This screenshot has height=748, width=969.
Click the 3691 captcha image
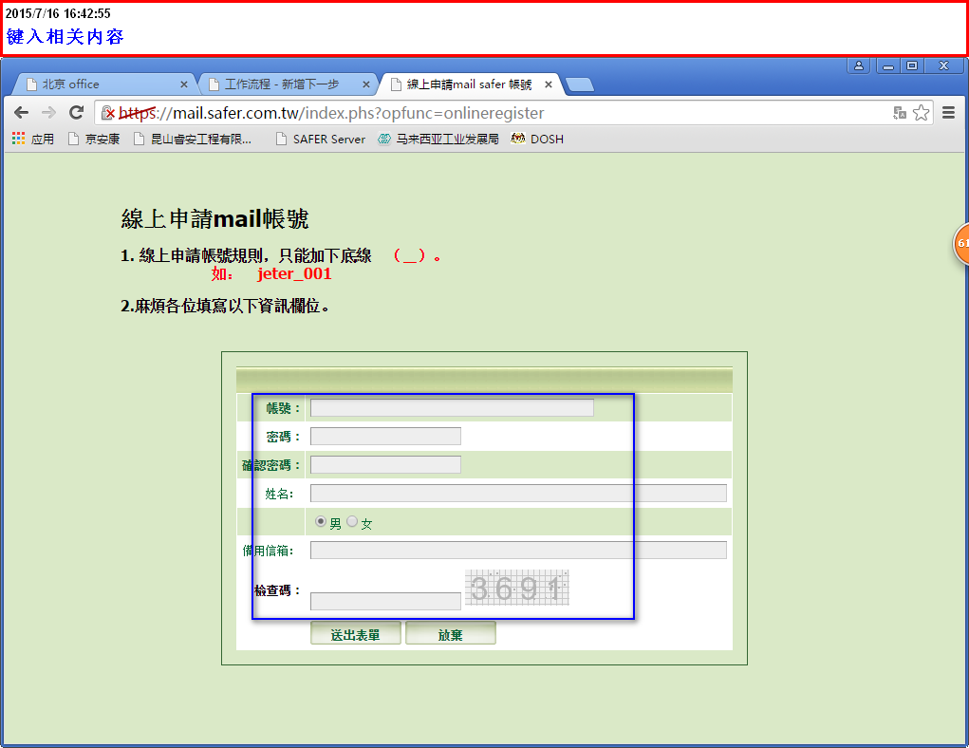click(x=516, y=589)
